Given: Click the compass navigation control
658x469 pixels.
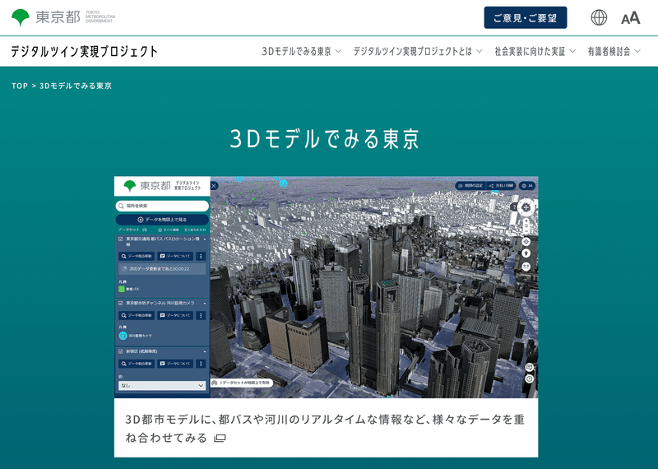Looking at the screenshot, I should click(526, 207).
